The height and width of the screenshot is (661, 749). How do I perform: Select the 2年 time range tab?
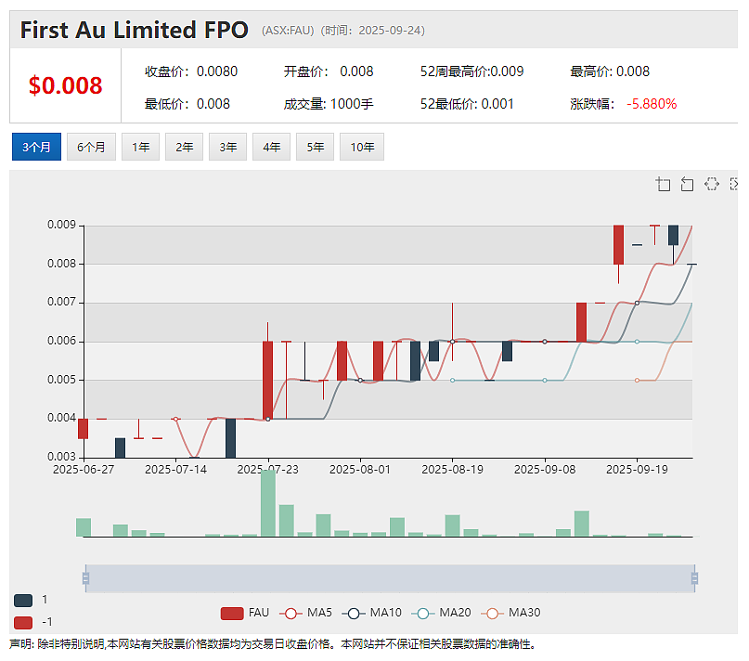tap(184, 147)
